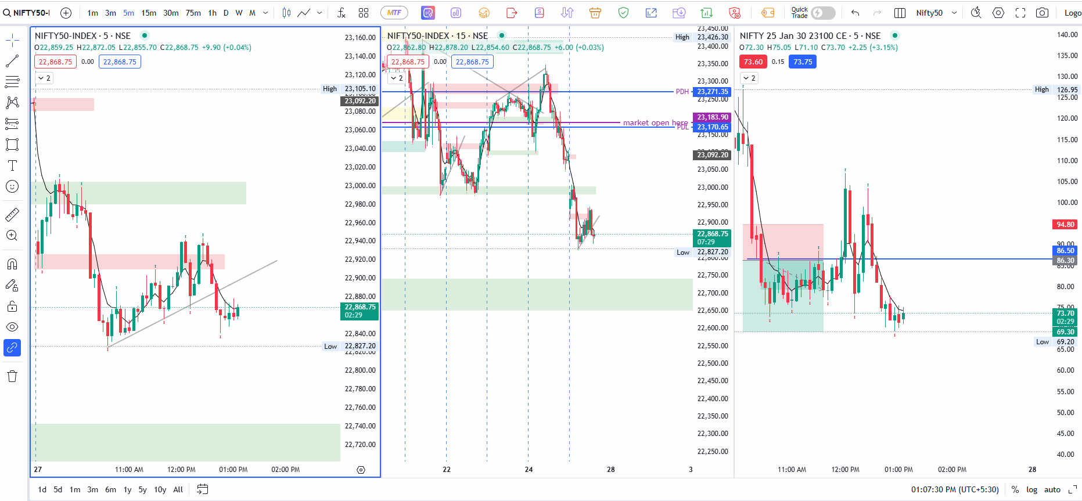This screenshot has width=1082, height=501.
Task: Show All data range
Action: 178,489
